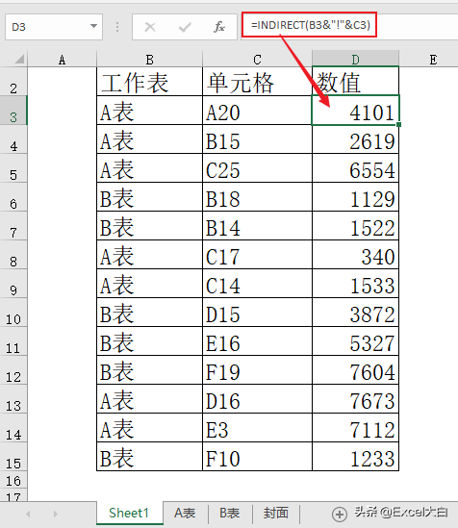
Task: Click the 单元格 header cell
Action: click(257, 82)
